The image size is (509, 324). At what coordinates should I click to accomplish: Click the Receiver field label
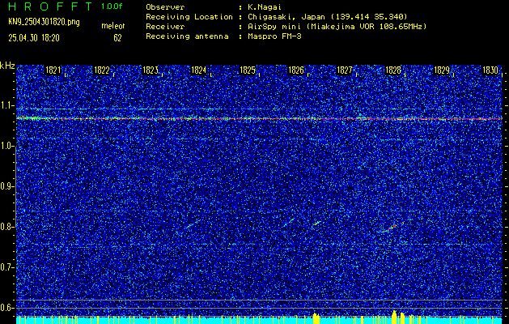[165, 27]
